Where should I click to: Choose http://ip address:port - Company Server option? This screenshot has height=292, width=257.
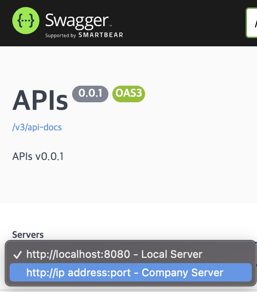[x=131, y=272]
